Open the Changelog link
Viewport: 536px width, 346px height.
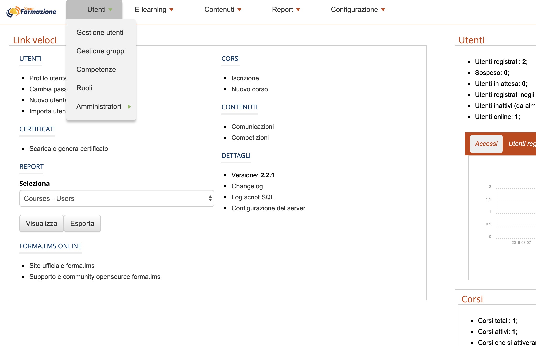coord(247,186)
